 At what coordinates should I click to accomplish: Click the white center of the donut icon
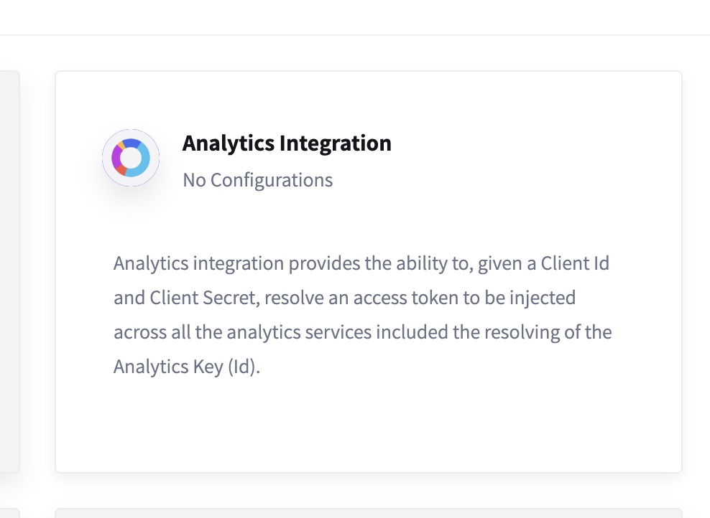pyautogui.click(x=131, y=158)
